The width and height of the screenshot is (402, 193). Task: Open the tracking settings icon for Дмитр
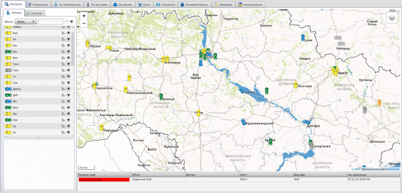pos(63,89)
